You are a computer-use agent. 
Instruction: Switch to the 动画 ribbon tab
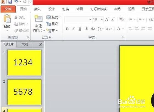point(80,9)
